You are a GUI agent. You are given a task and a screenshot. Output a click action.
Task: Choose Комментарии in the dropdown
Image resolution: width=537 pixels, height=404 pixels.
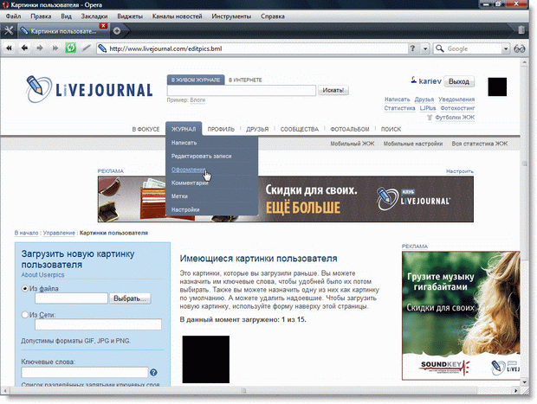(x=190, y=183)
